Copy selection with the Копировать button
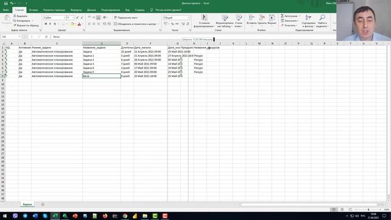The height and width of the screenshot is (220, 391). pyautogui.click(x=22, y=20)
